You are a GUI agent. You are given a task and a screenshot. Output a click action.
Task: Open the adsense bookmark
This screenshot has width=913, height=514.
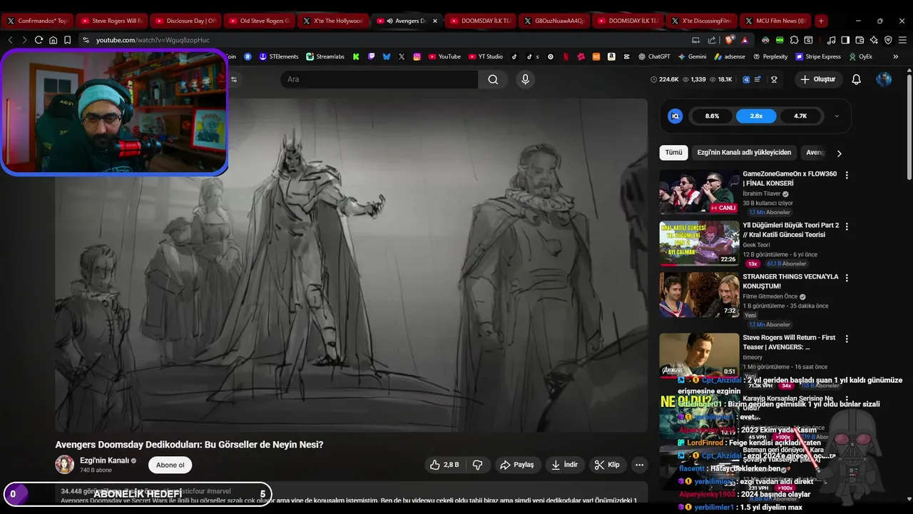click(x=729, y=56)
